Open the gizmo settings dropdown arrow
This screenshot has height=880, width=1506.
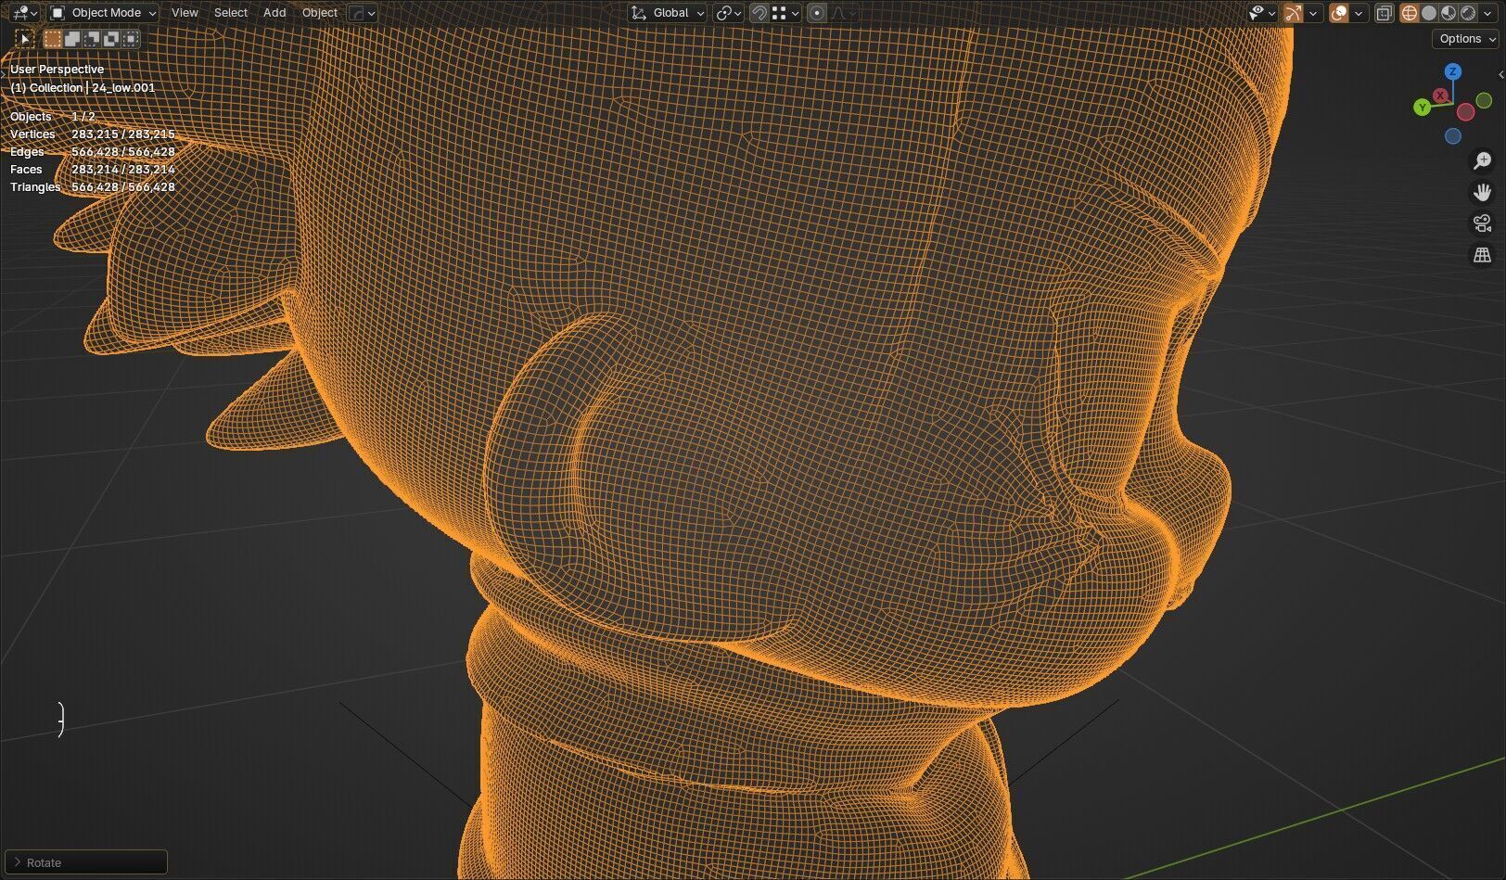[x=1313, y=13]
